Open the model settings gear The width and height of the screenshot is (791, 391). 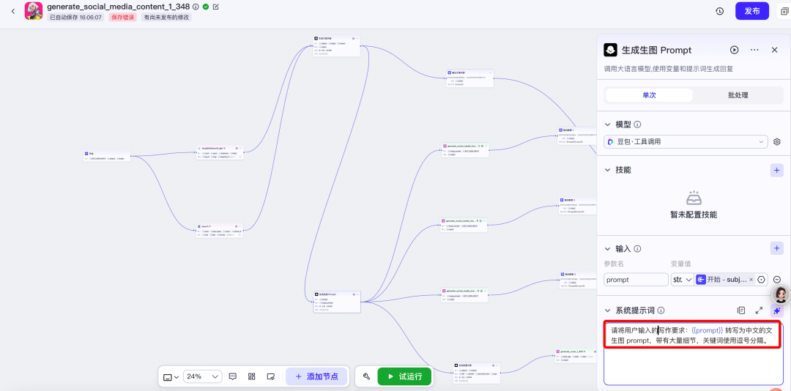coord(777,142)
